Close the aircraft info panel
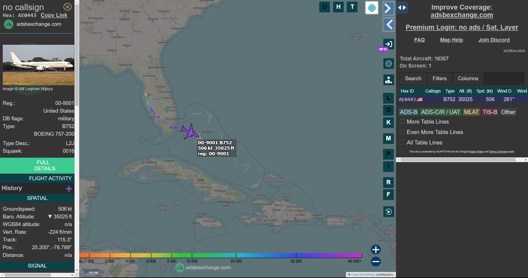 67,7
